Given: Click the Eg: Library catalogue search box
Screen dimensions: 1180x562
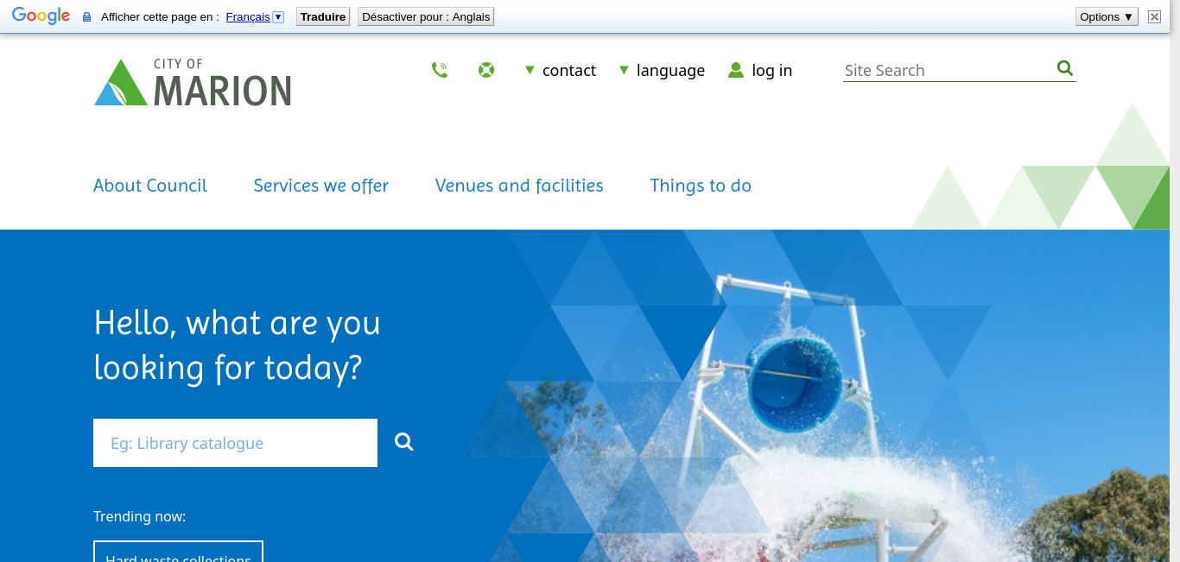Looking at the screenshot, I should pos(235,443).
